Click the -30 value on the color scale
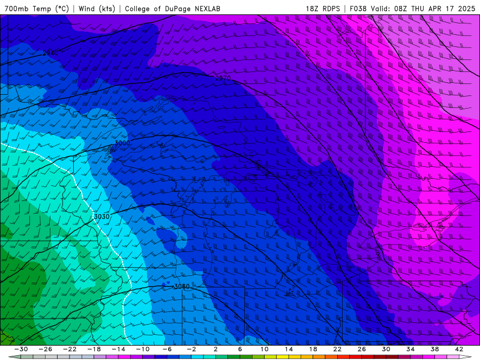Image resolution: width=480 pixels, height=360 pixels. tap(21, 349)
